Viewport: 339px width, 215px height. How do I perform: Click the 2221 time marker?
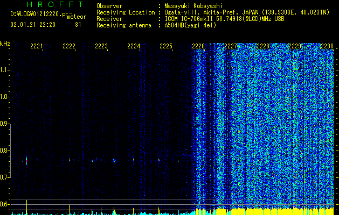[x=37, y=46]
